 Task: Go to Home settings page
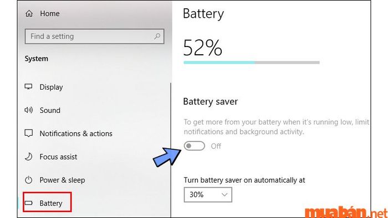[x=50, y=14]
